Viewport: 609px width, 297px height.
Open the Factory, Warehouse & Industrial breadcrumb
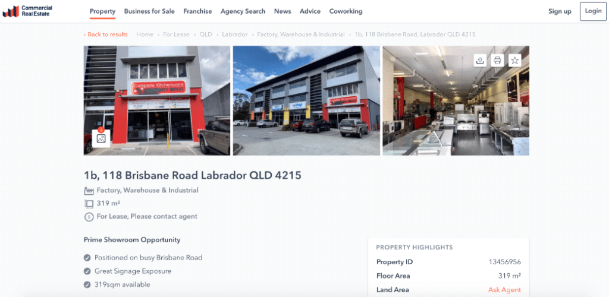pyautogui.click(x=301, y=34)
